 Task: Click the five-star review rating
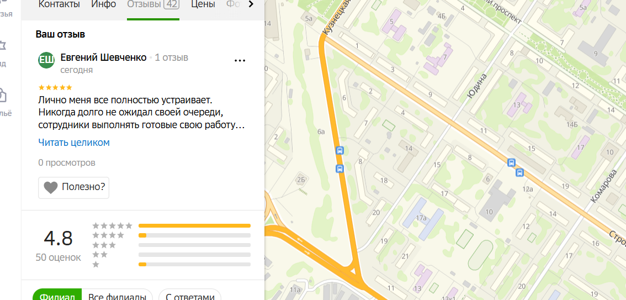pyautogui.click(x=55, y=87)
